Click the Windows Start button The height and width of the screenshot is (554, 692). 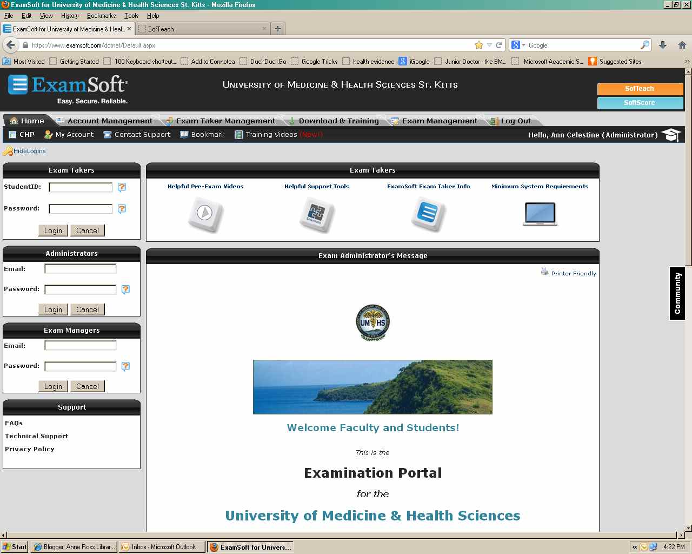[x=15, y=547]
